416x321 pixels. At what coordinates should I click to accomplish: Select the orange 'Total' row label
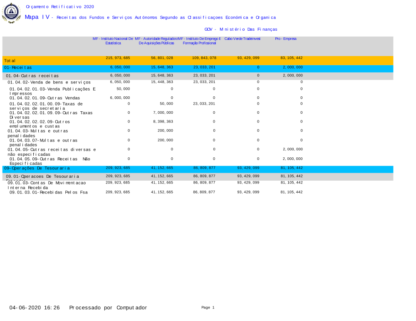(x=10, y=61)
